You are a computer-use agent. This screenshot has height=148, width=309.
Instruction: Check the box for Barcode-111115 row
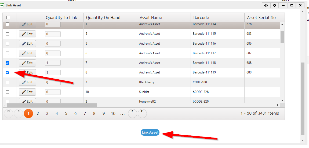pos(7,34)
